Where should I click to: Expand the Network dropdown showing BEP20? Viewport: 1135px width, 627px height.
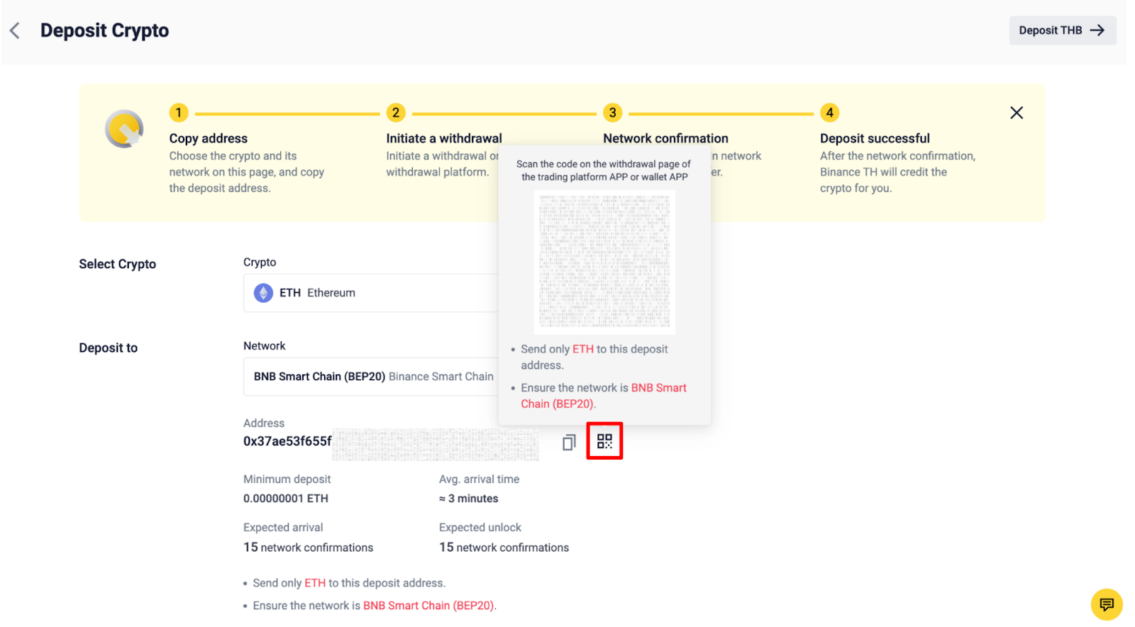tap(370, 377)
